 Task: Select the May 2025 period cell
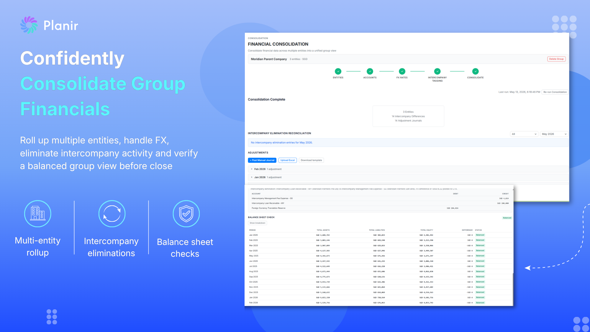tap(254, 256)
